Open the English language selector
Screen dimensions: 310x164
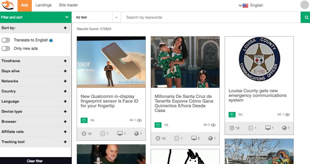pos(251,5)
